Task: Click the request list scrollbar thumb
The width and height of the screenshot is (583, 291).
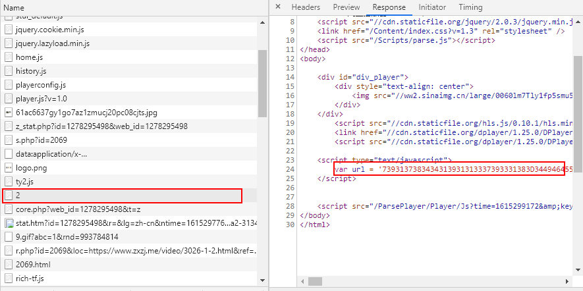Action: pyautogui.click(x=262, y=83)
